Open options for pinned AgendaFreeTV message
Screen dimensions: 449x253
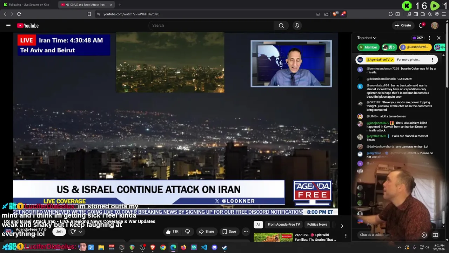tap(433, 60)
